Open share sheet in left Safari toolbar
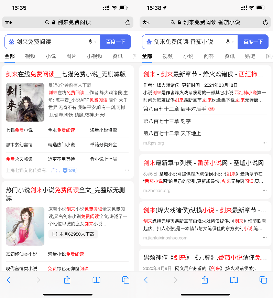 (x=67, y=279)
